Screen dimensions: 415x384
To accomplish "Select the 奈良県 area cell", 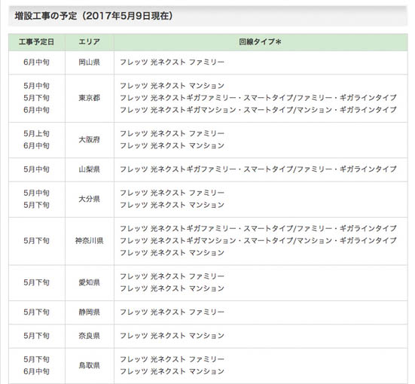I will click(89, 336).
